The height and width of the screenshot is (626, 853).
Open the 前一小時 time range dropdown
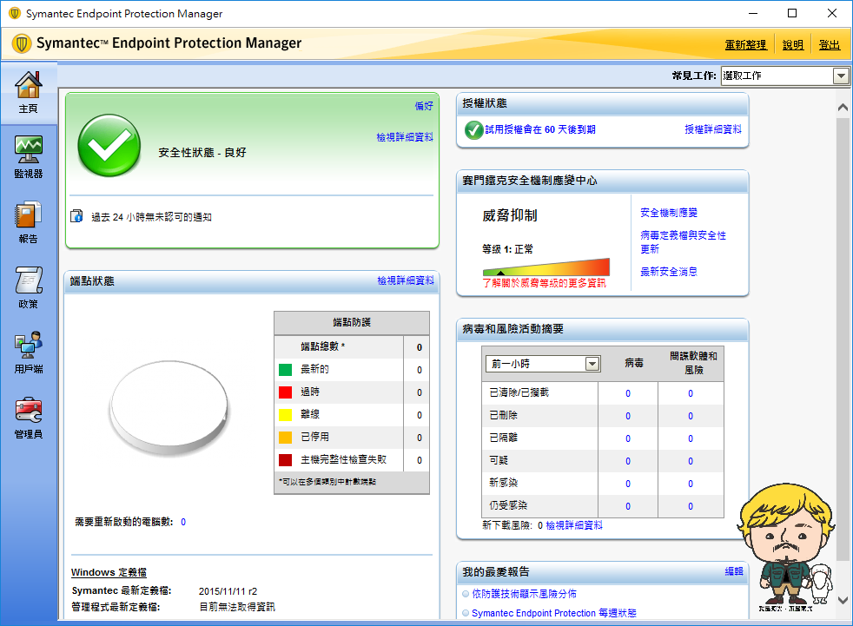click(542, 364)
